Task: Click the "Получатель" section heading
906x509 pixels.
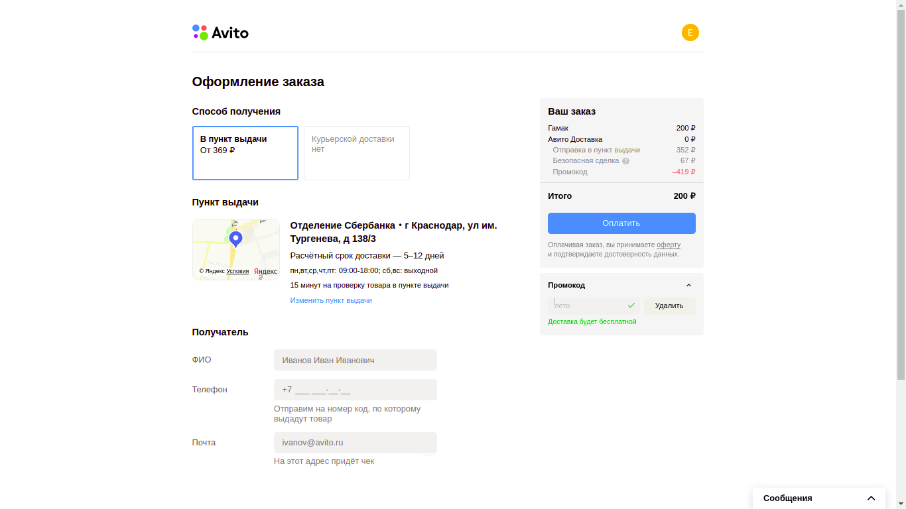Action: (x=220, y=332)
